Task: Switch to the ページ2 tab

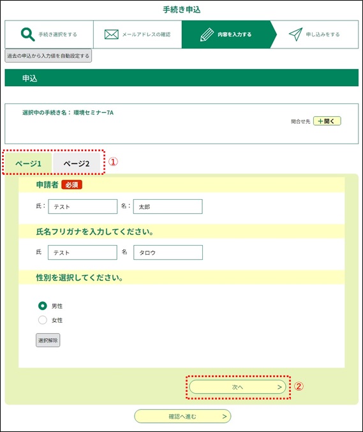Action: click(77, 163)
